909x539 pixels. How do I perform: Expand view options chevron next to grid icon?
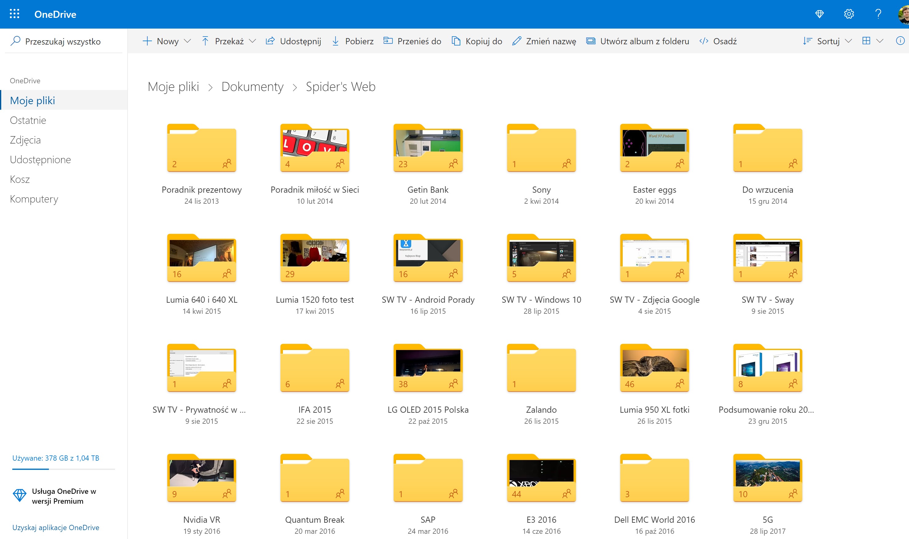[879, 41]
